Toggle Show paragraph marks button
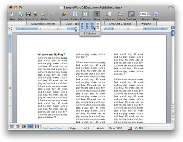 97,14
